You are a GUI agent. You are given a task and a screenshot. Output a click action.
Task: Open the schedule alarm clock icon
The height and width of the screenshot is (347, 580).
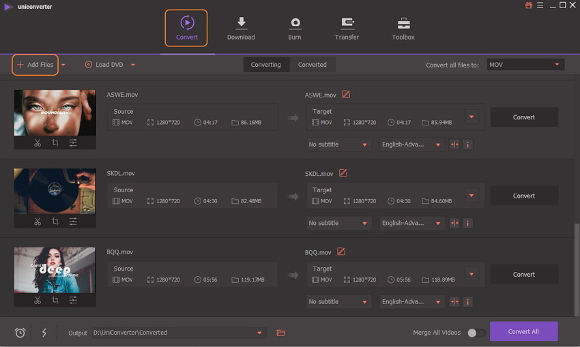coord(20,333)
